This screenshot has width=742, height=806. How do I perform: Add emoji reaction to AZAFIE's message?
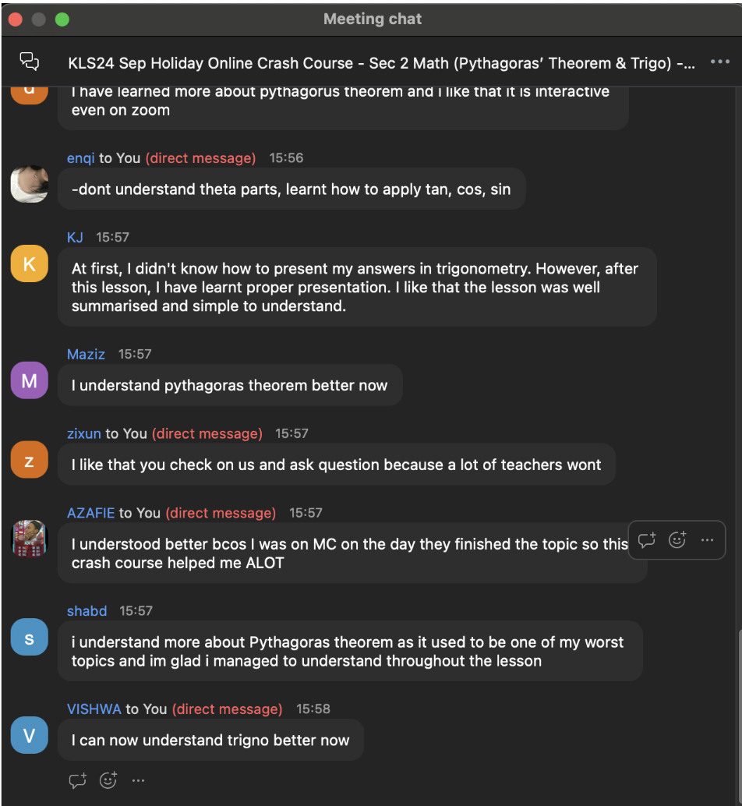(677, 539)
